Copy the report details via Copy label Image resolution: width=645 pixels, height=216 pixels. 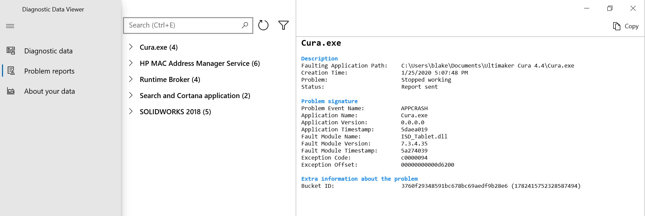[x=632, y=26]
